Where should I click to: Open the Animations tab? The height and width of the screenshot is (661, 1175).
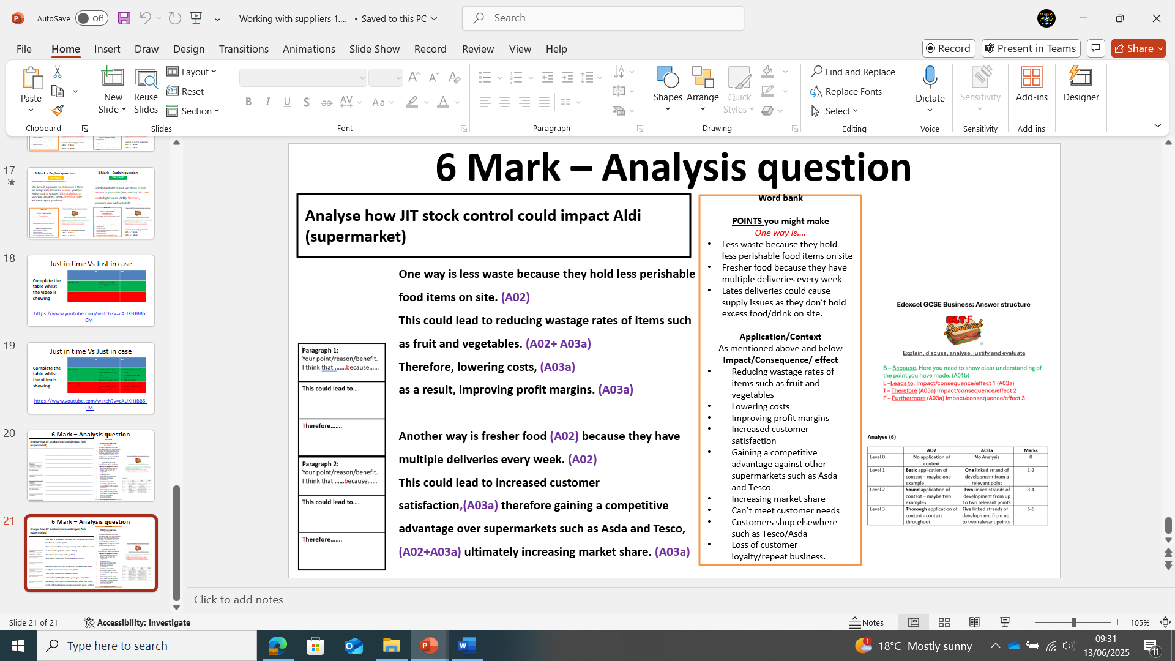click(308, 49)
